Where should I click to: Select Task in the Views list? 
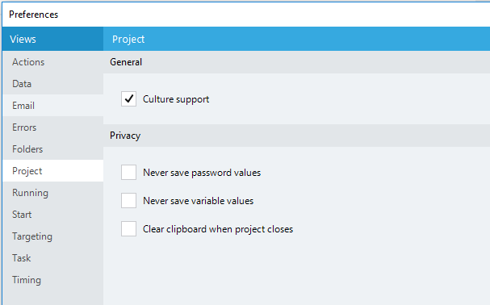52,258
